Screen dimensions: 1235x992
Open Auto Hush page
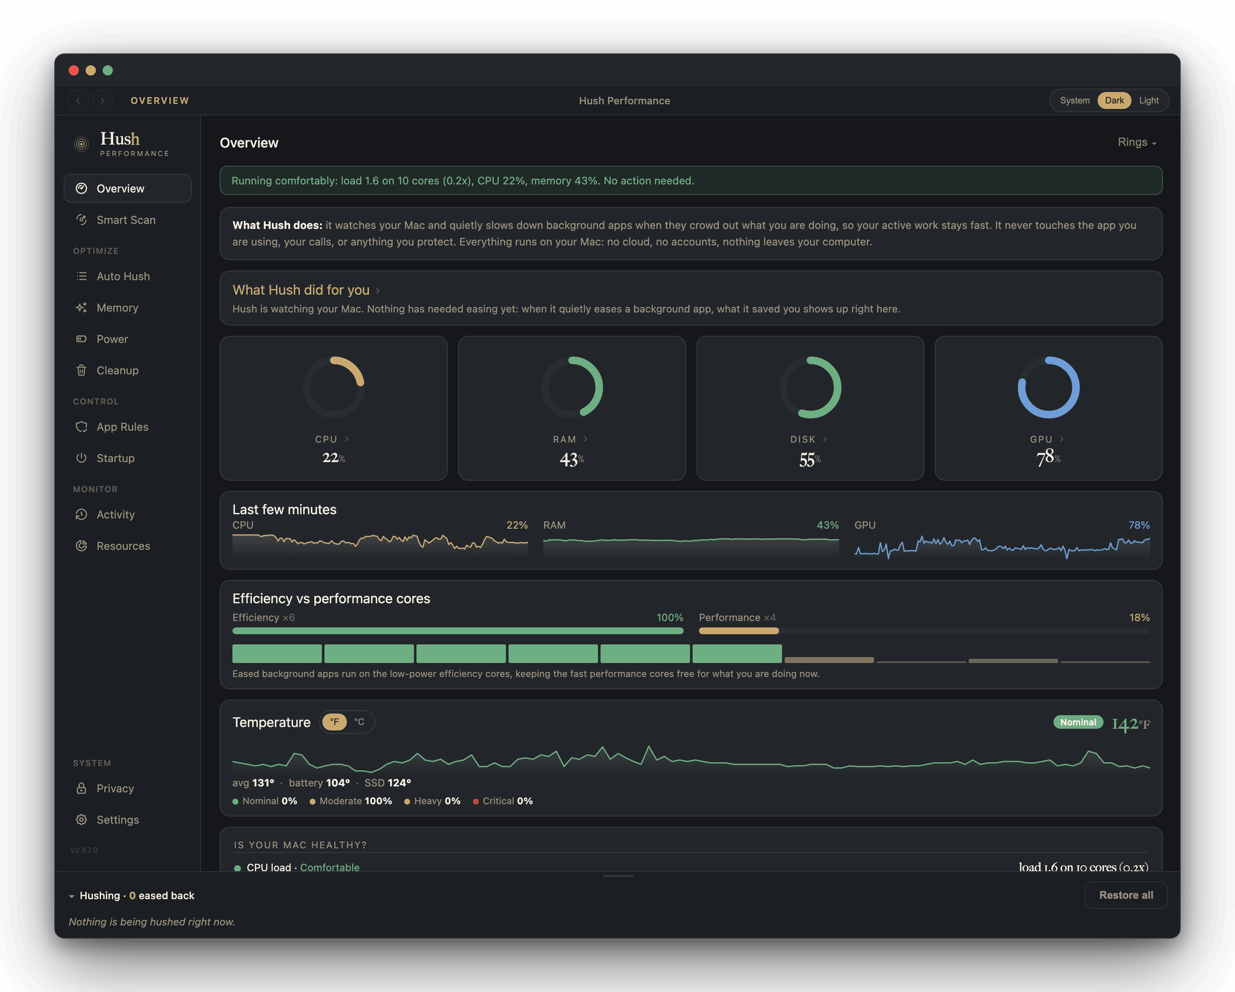point(127,276)
